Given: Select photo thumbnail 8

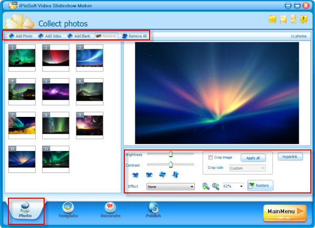Looking at the screenshot, I should [x=56, y=125].
